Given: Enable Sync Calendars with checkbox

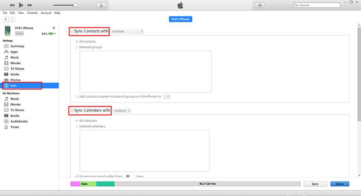Looking at the screenshot, I should (x=72, y=110).
